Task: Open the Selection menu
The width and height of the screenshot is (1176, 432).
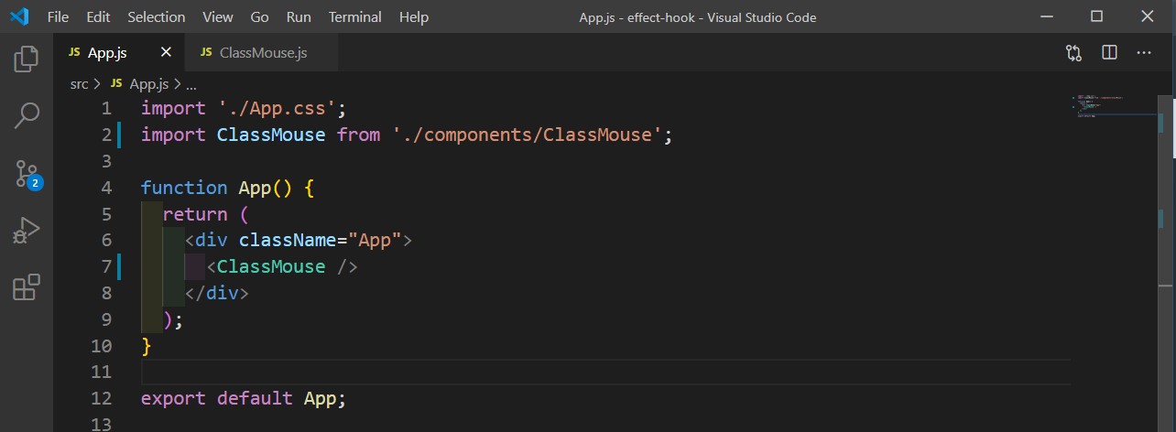Action: pos(157,17)
